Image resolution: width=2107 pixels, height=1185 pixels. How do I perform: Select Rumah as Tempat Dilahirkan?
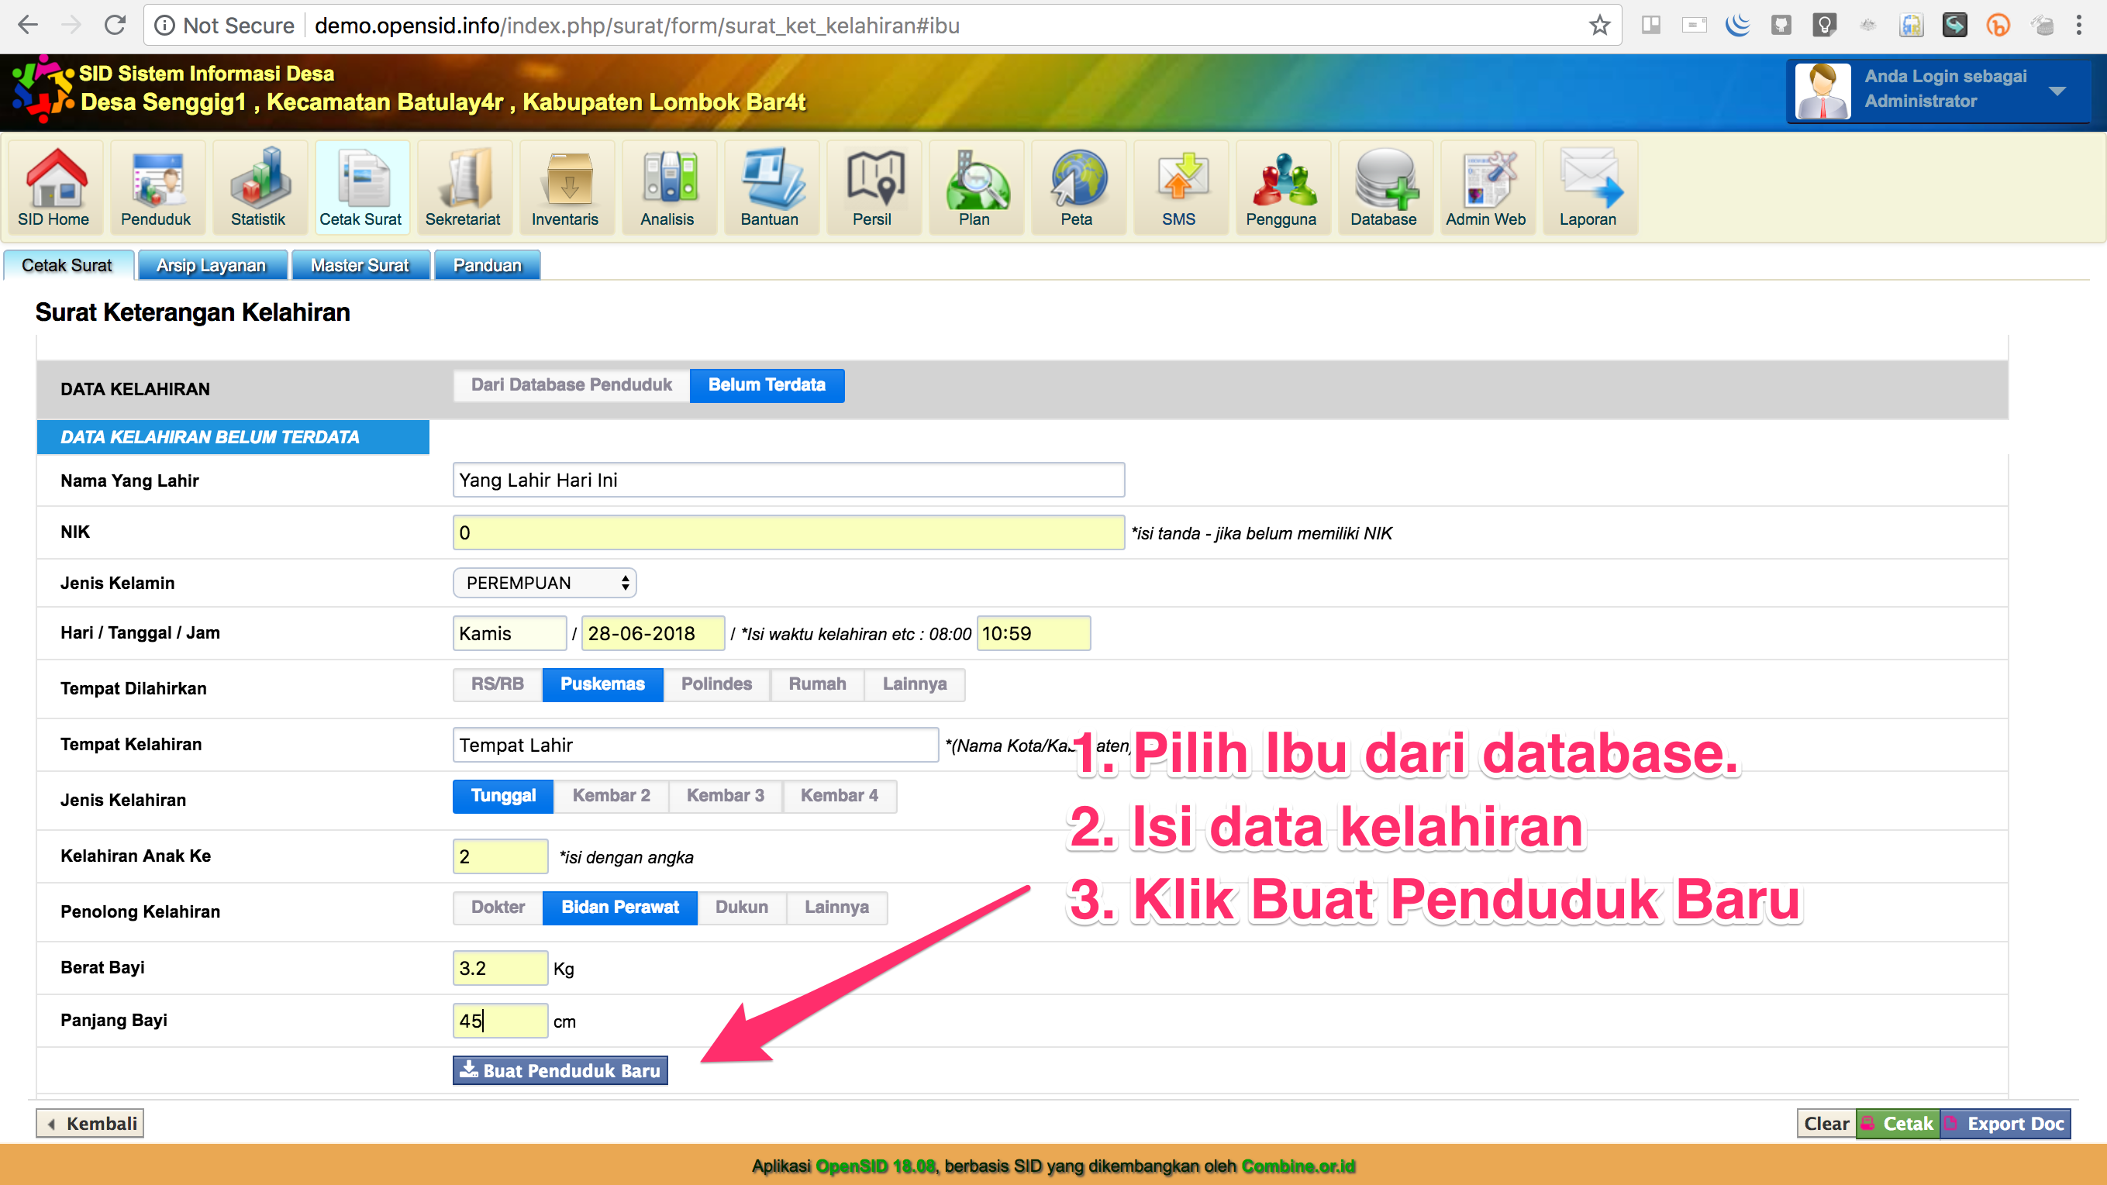(x=817, y=684)
